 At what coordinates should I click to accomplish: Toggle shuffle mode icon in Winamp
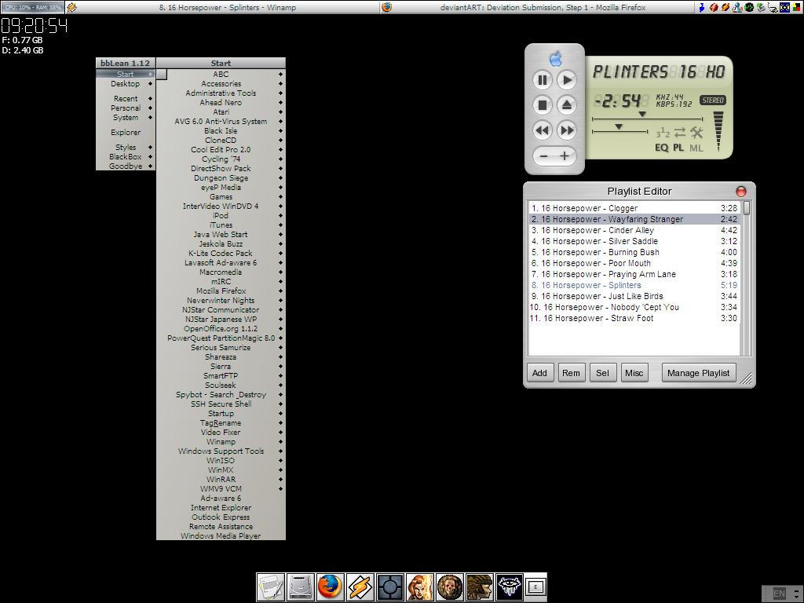pos(663,133)
